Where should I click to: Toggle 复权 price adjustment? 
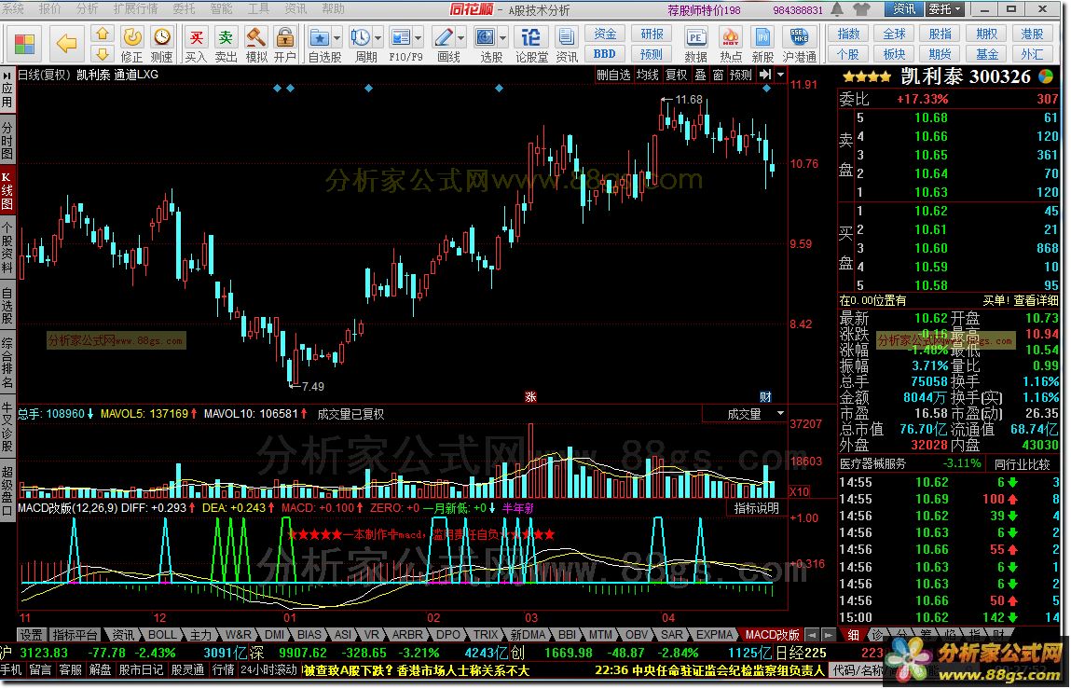[676, 75]
